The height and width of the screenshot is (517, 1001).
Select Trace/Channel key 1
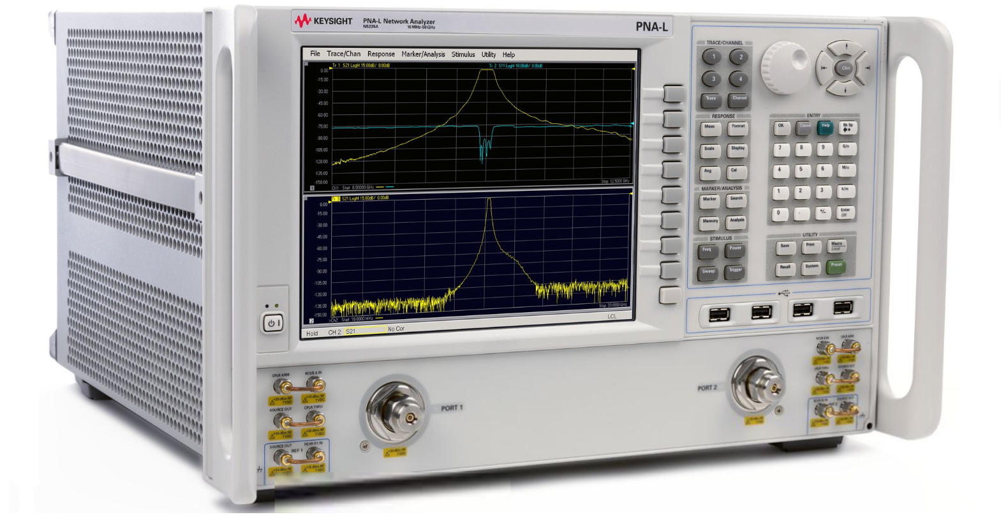click(713, 57)
